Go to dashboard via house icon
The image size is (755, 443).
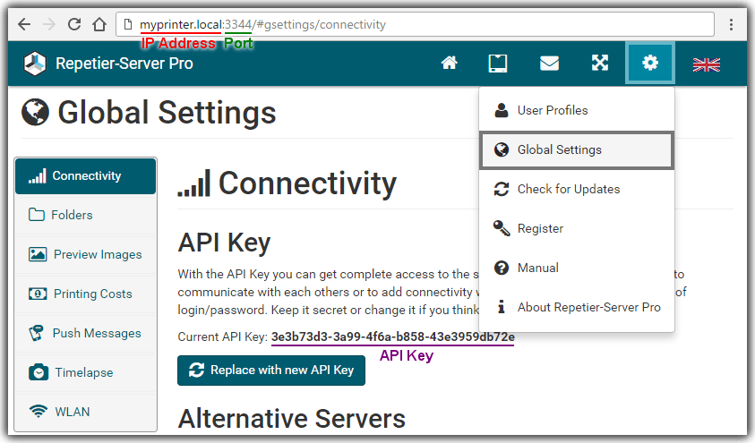450,63
